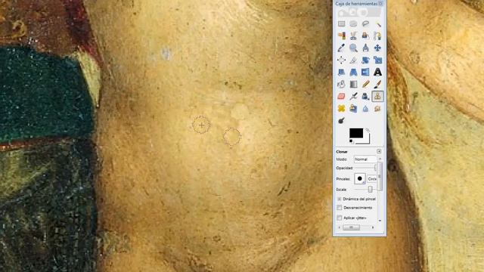Select the Scissors Select tool
The width and height of the screenshot is (484, 272).
point(353,36)
